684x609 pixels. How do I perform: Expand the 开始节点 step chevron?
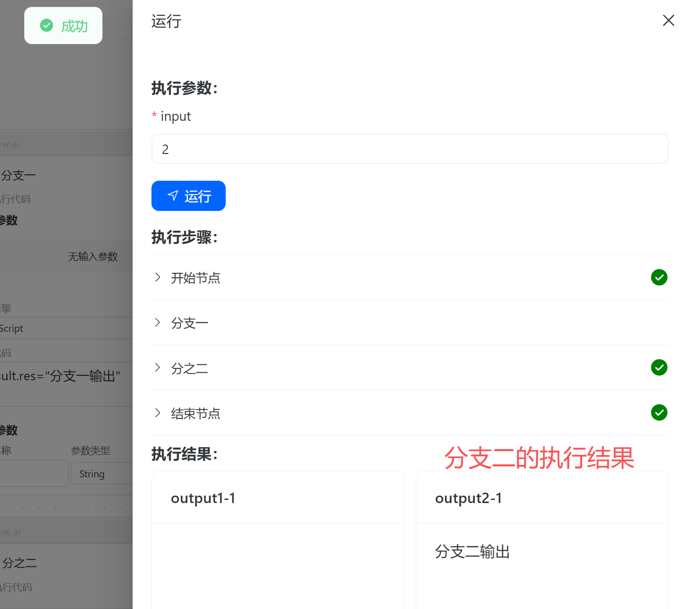click(157, 277)
